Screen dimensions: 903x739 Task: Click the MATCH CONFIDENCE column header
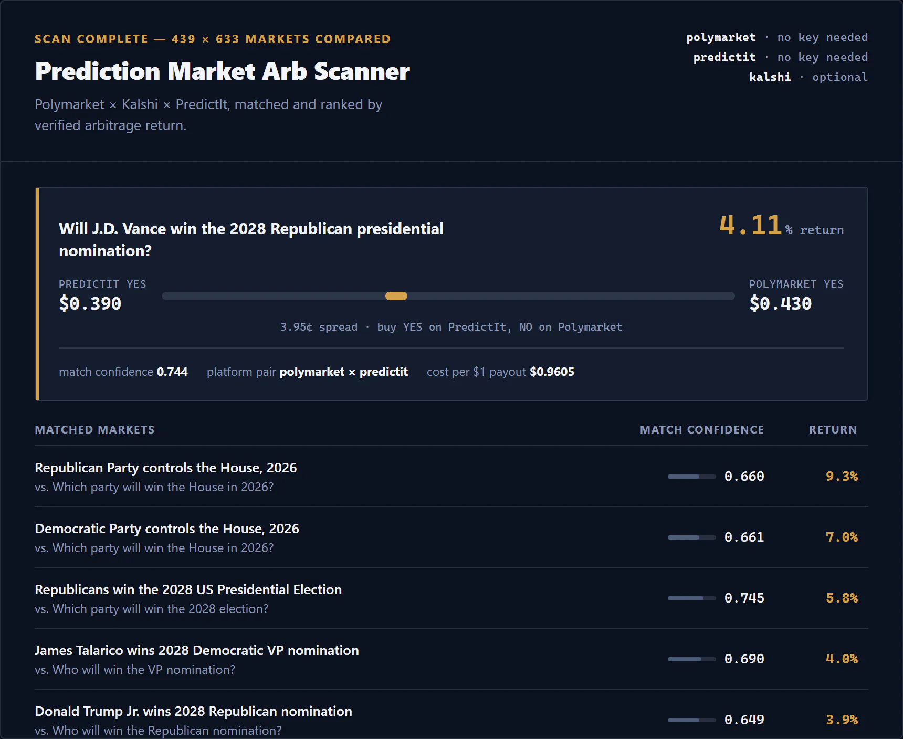[702, 430]
